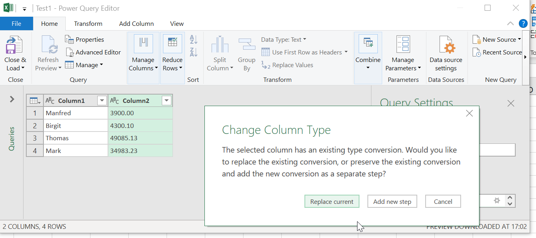Open the Column1 filter dropdown
The image size is (536, 238).
point(102,101)
